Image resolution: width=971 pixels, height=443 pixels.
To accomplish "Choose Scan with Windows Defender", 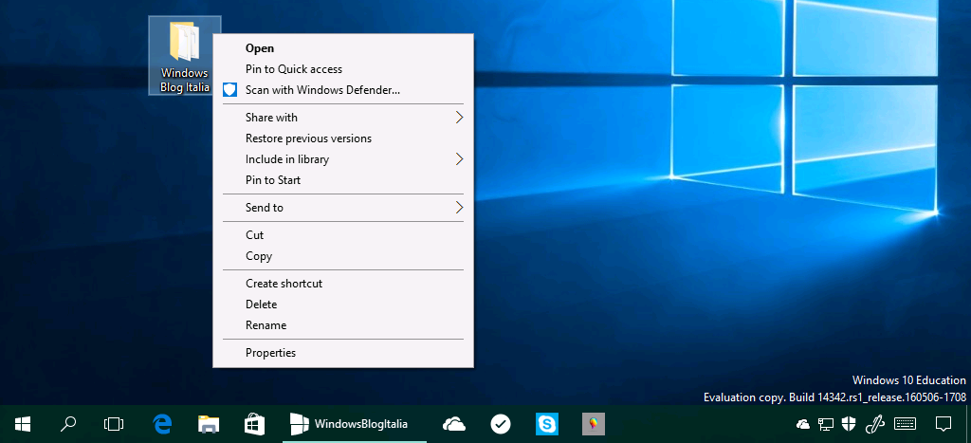I will click(343, 90).
